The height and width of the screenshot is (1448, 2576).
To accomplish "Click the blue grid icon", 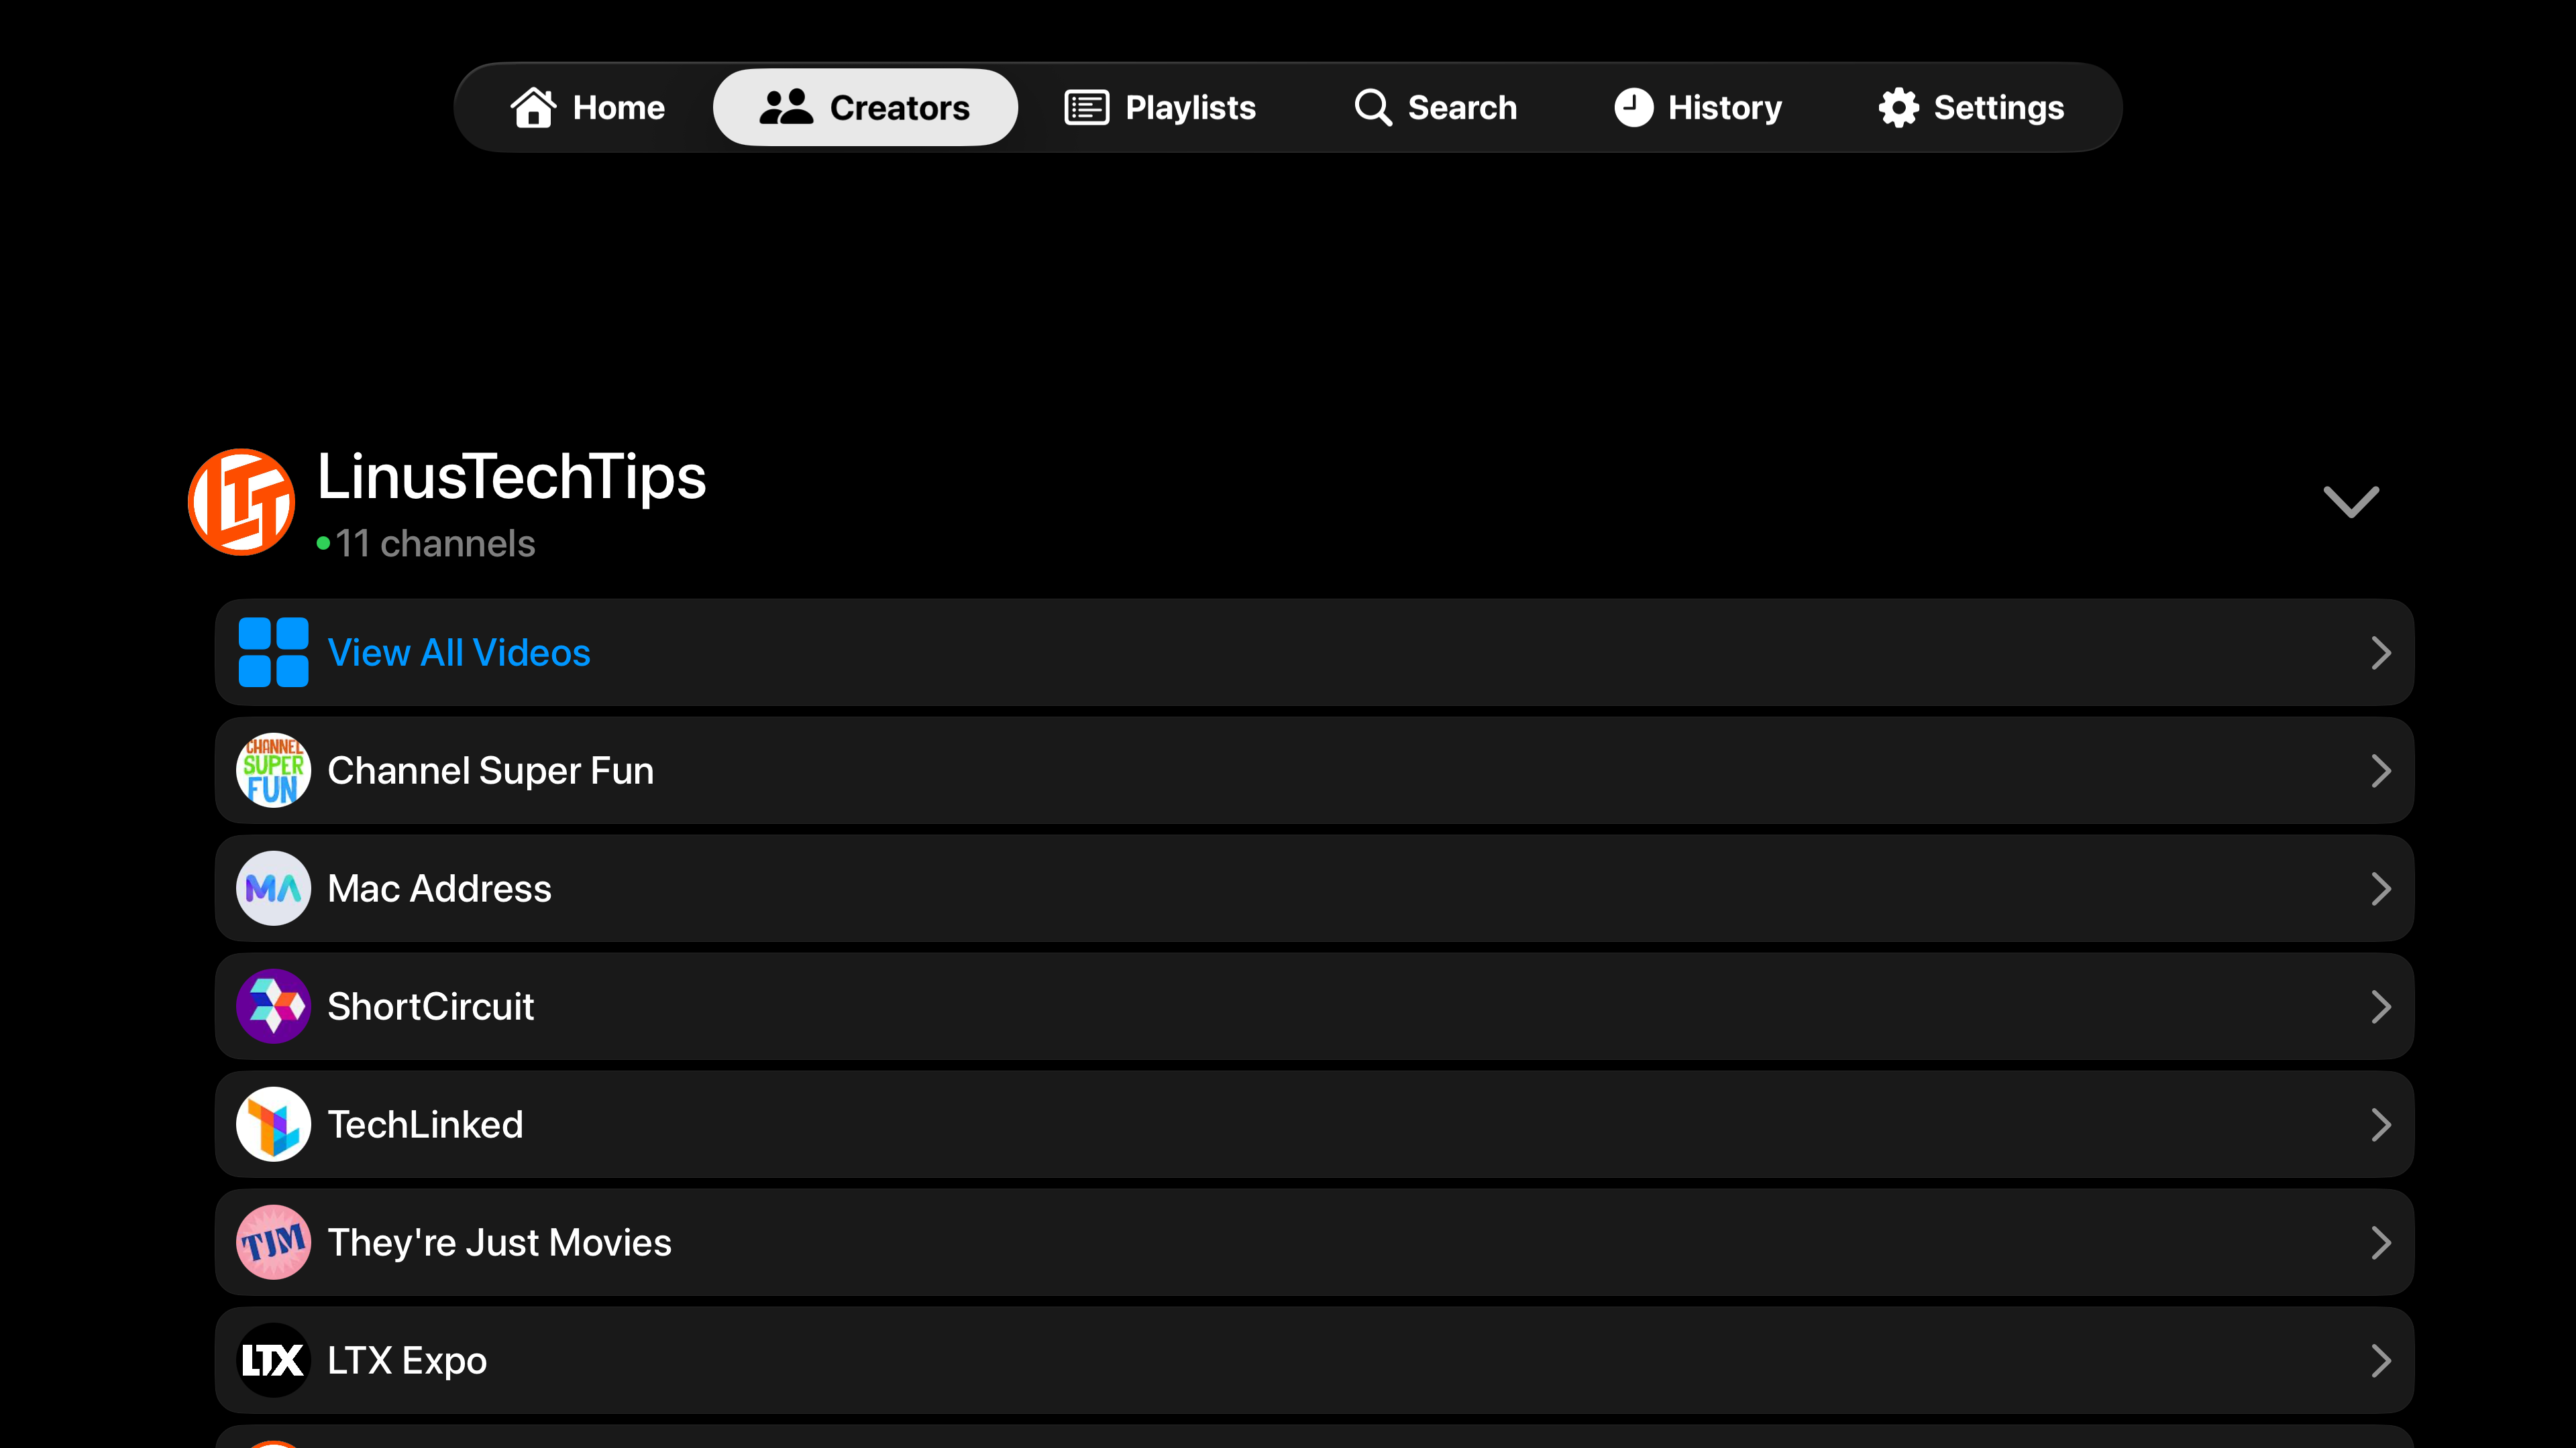I will coord(273,652).
